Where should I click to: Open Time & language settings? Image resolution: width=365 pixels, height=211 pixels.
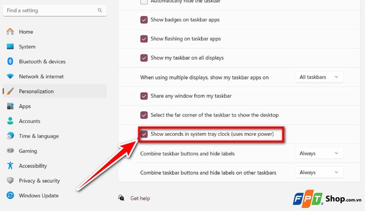pyautogui.click(x=54, y=136)
